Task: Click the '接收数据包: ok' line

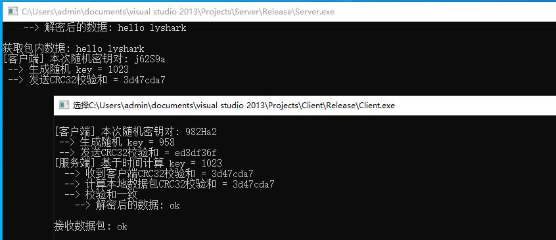Action: (x=91, y=226)
